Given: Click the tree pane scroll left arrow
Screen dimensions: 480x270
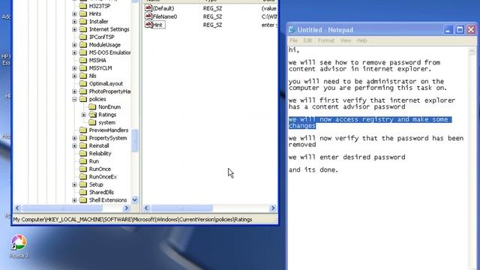Looking at the screenshot, I should pos(17,208).
